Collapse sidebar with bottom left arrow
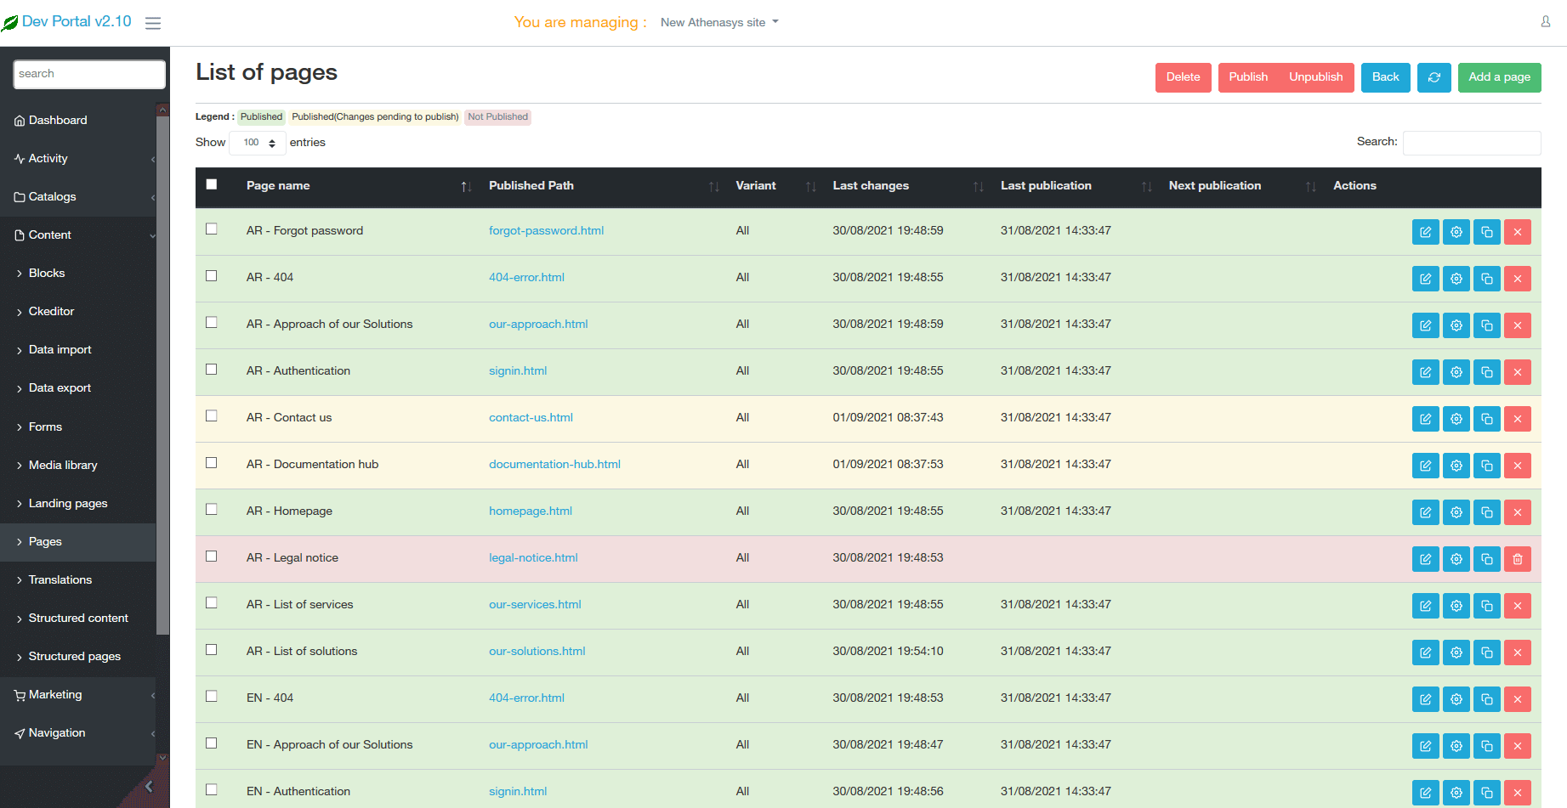 [x=149, y=786]
